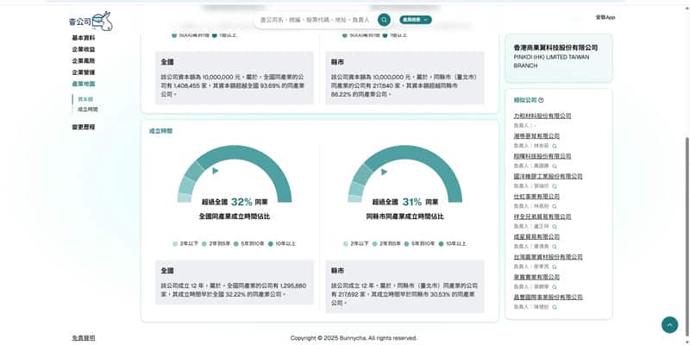Toggle the 2年到5年 legend on the 同縣市 chart

pyautogui.click(x=386, y=244)
